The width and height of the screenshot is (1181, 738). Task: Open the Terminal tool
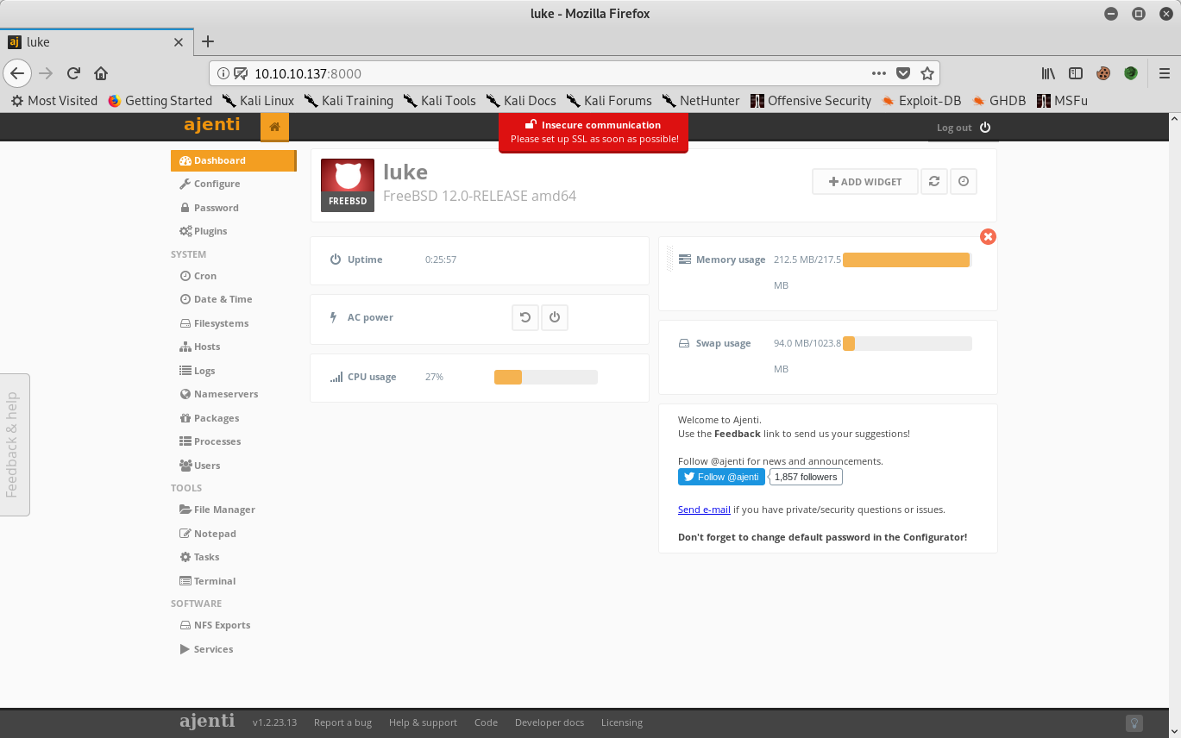207,581
